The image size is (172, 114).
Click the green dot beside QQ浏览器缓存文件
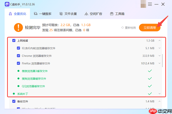click(x=18, y=86)
